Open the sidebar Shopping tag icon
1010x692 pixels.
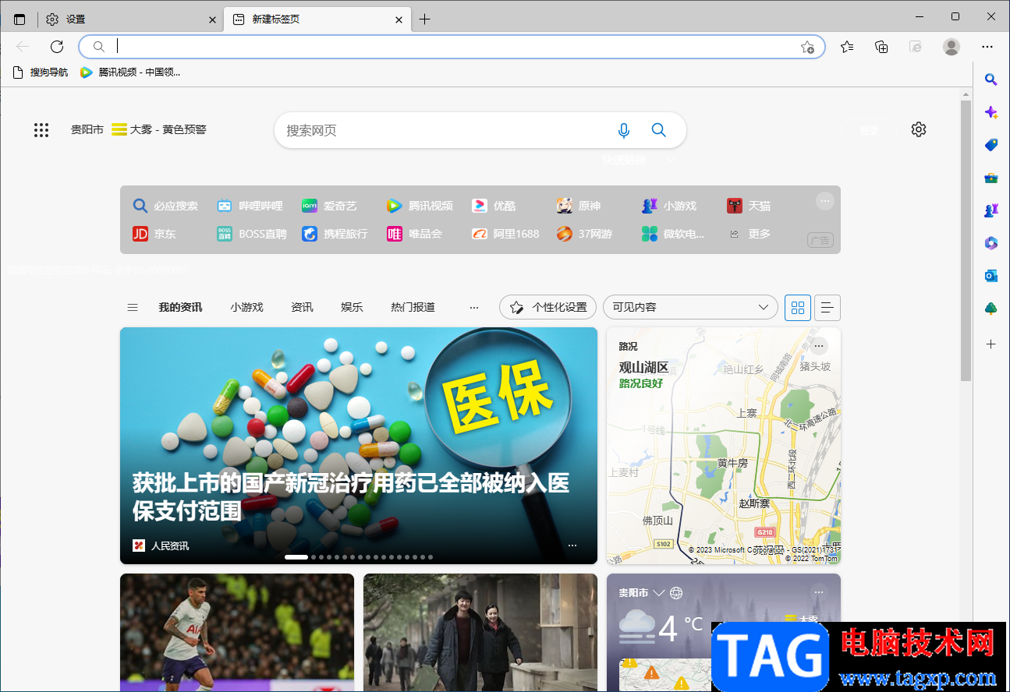pos(991,145)
